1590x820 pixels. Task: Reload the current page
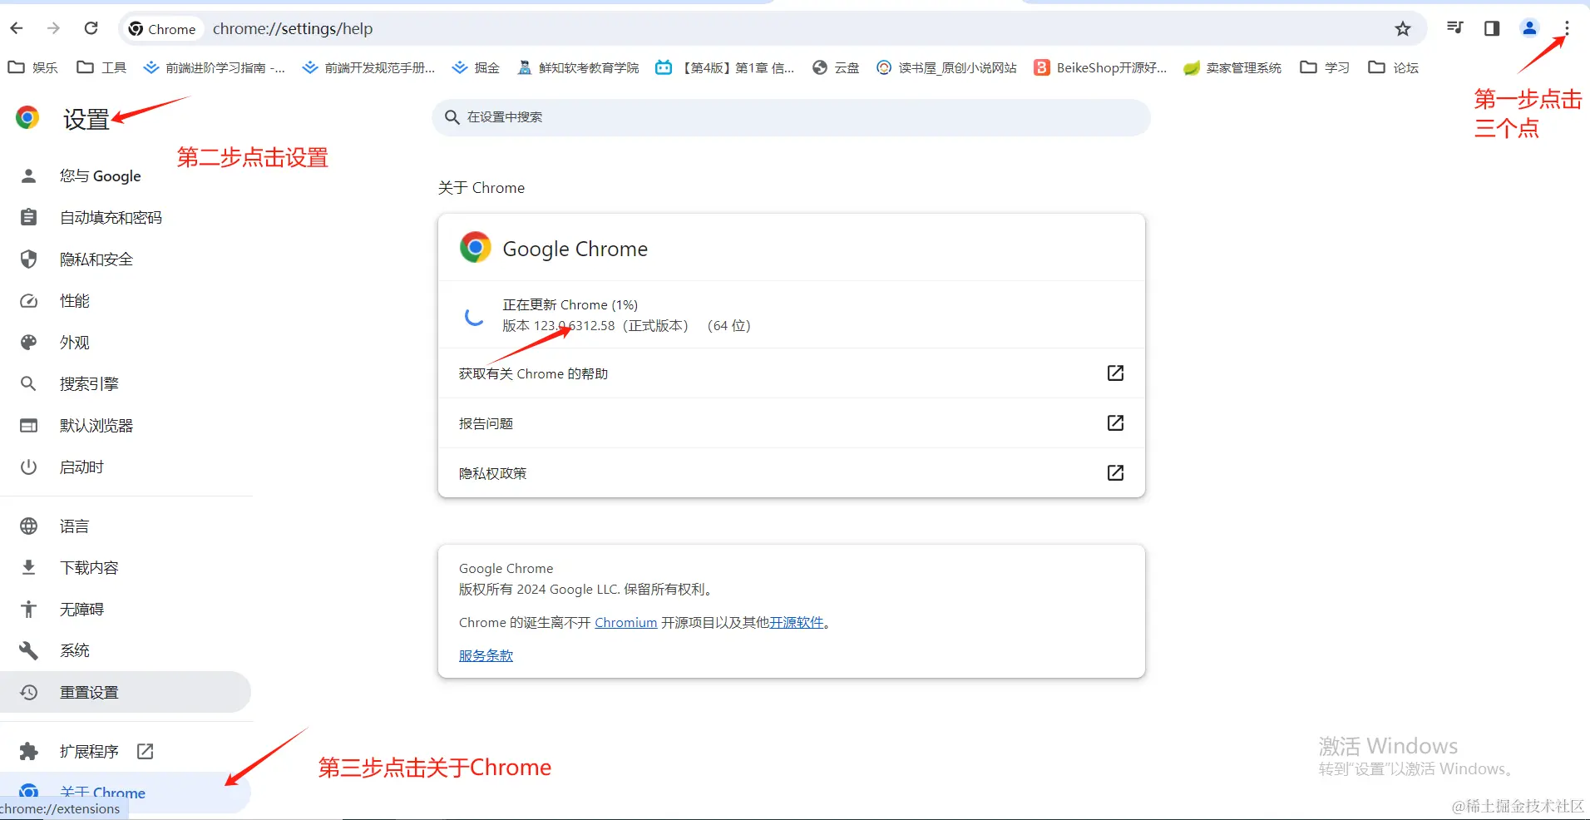(x=91, y=28)
